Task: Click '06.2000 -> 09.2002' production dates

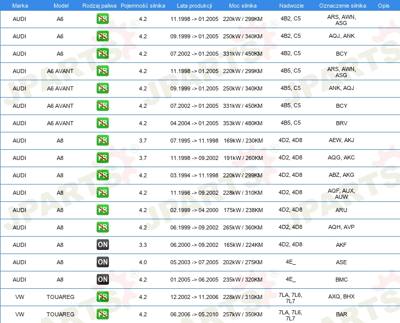Action: [194, 245]
